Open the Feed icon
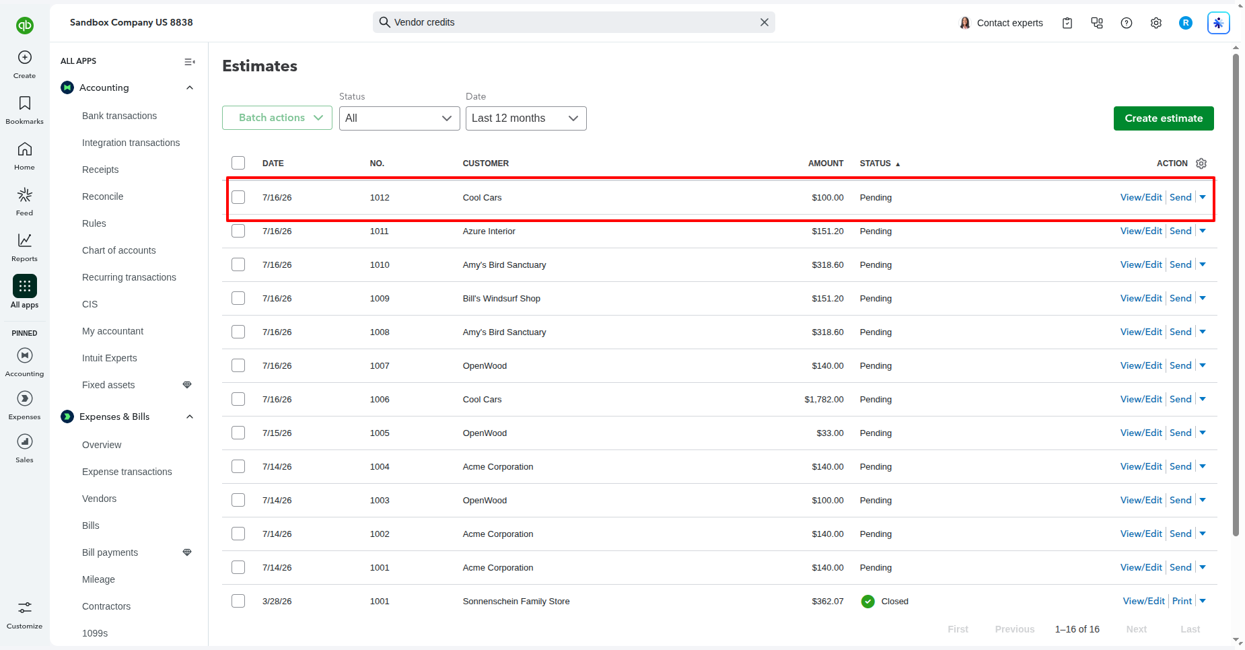The height and width of the screenshot is (650, 1245). coord(25,194)
